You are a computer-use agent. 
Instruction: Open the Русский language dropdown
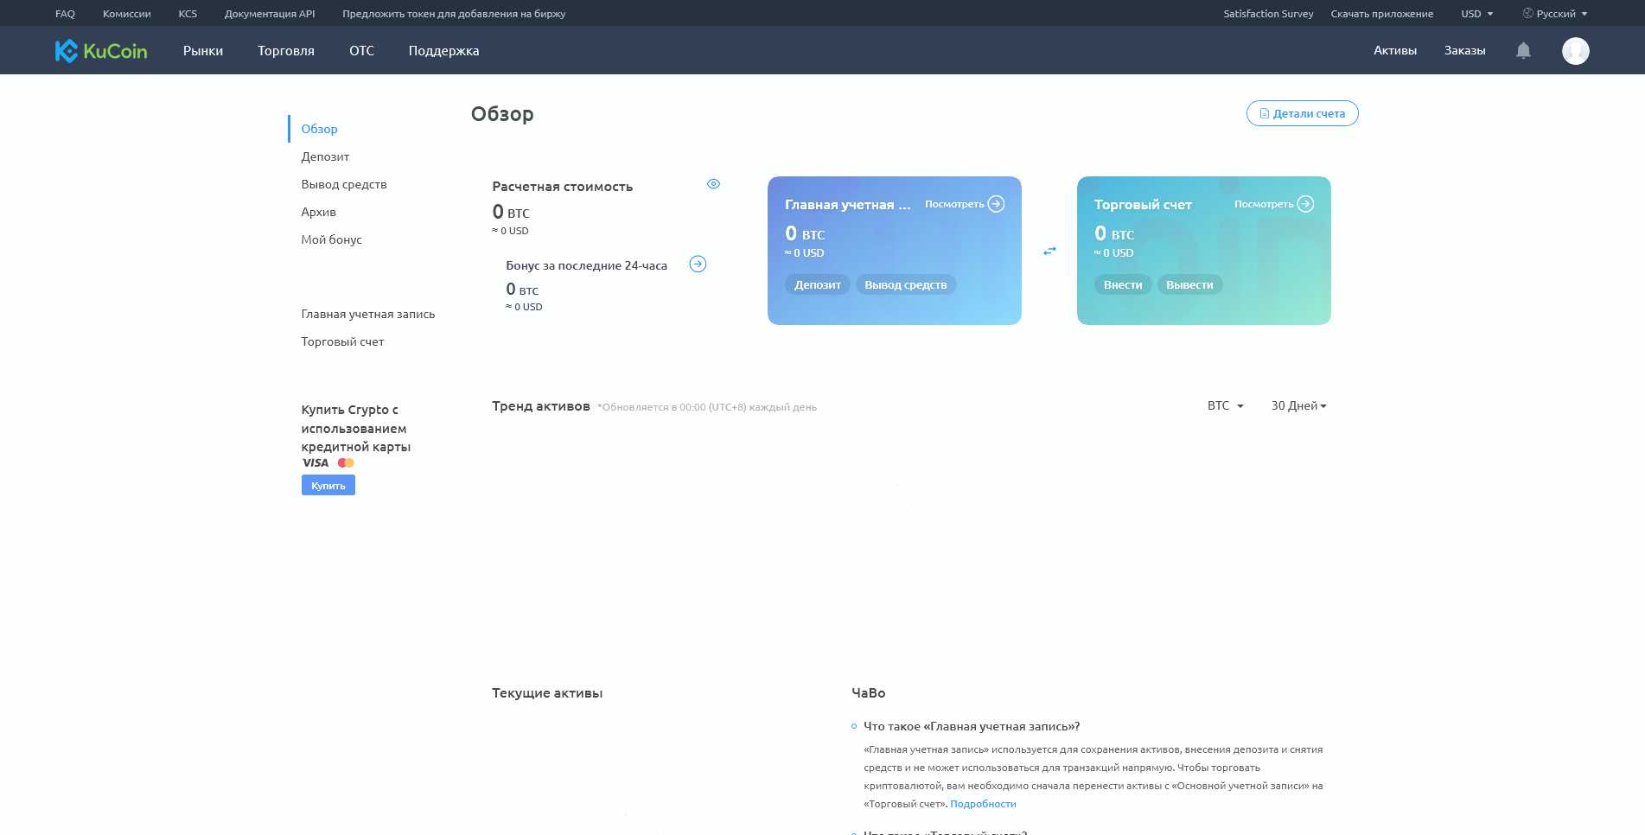click(x=1555, y=14)
